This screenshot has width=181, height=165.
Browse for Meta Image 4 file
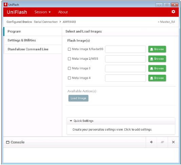(157, 78)
